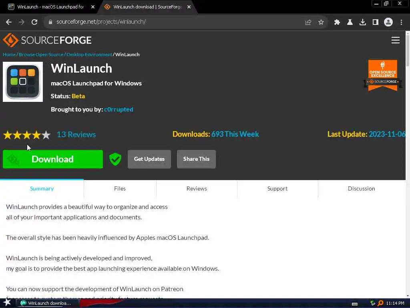Click the forward navigation arrow
Image resolution: width=410 pixels, height=308 pixels.
pyautogui.click(x=22, y=22)
